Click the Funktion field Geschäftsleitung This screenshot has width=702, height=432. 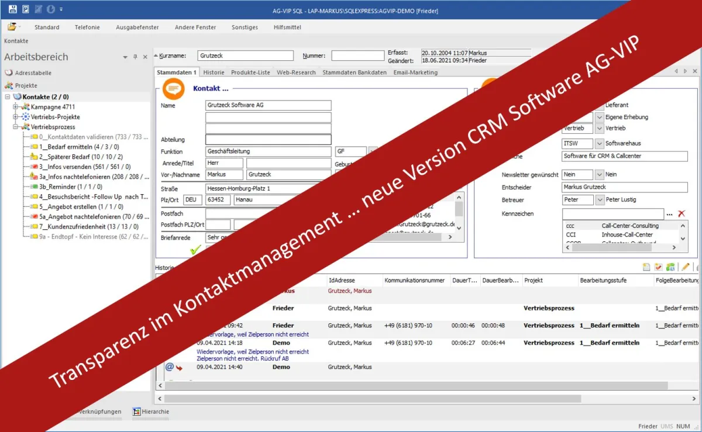tap(269, 151)
